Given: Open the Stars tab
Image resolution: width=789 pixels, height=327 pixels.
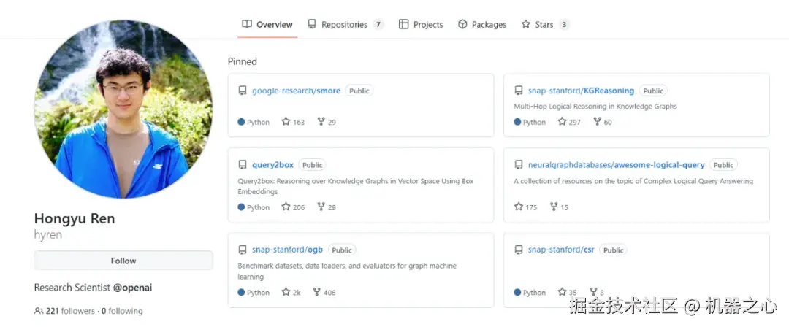Looking at the screenshot, I should 545,24.
